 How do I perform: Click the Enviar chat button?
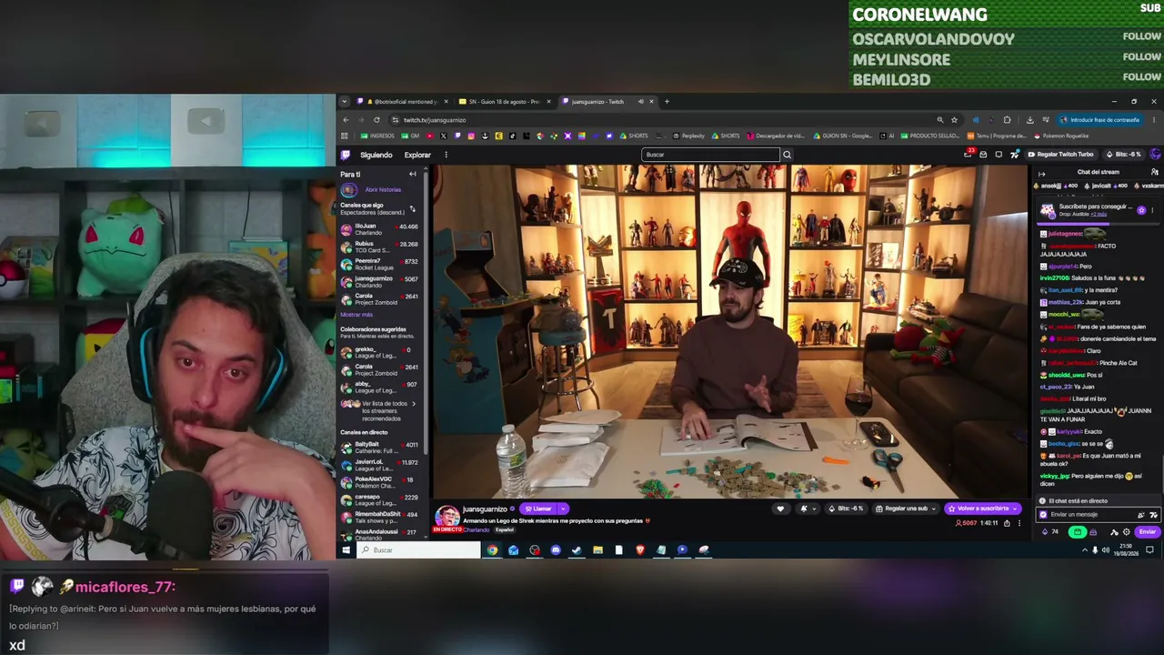pyautogui.click(x=1148, y=532)
